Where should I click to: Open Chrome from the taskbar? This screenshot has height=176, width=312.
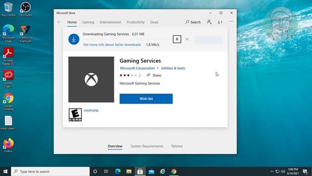[x=174, y=172]
